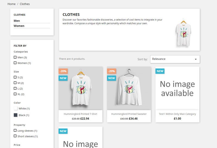This screenshot has width=217, height=148.
Task: Select the Black color swatch filter
Action: pos(15,115)
